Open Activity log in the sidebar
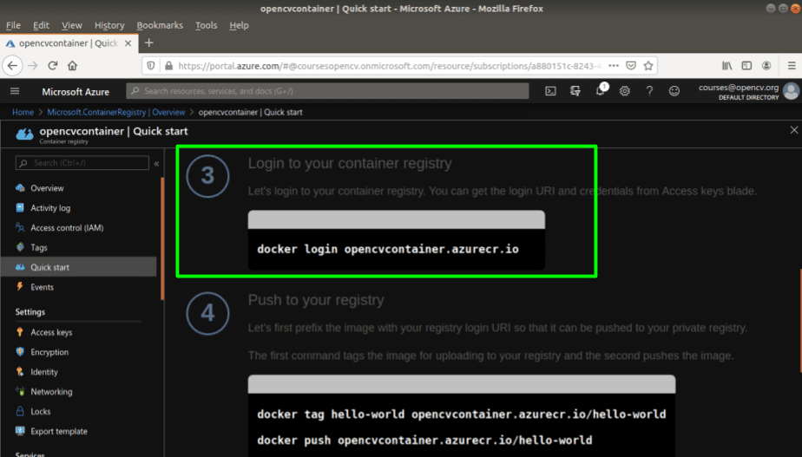802x457 pixels. [x=50, y=208]
